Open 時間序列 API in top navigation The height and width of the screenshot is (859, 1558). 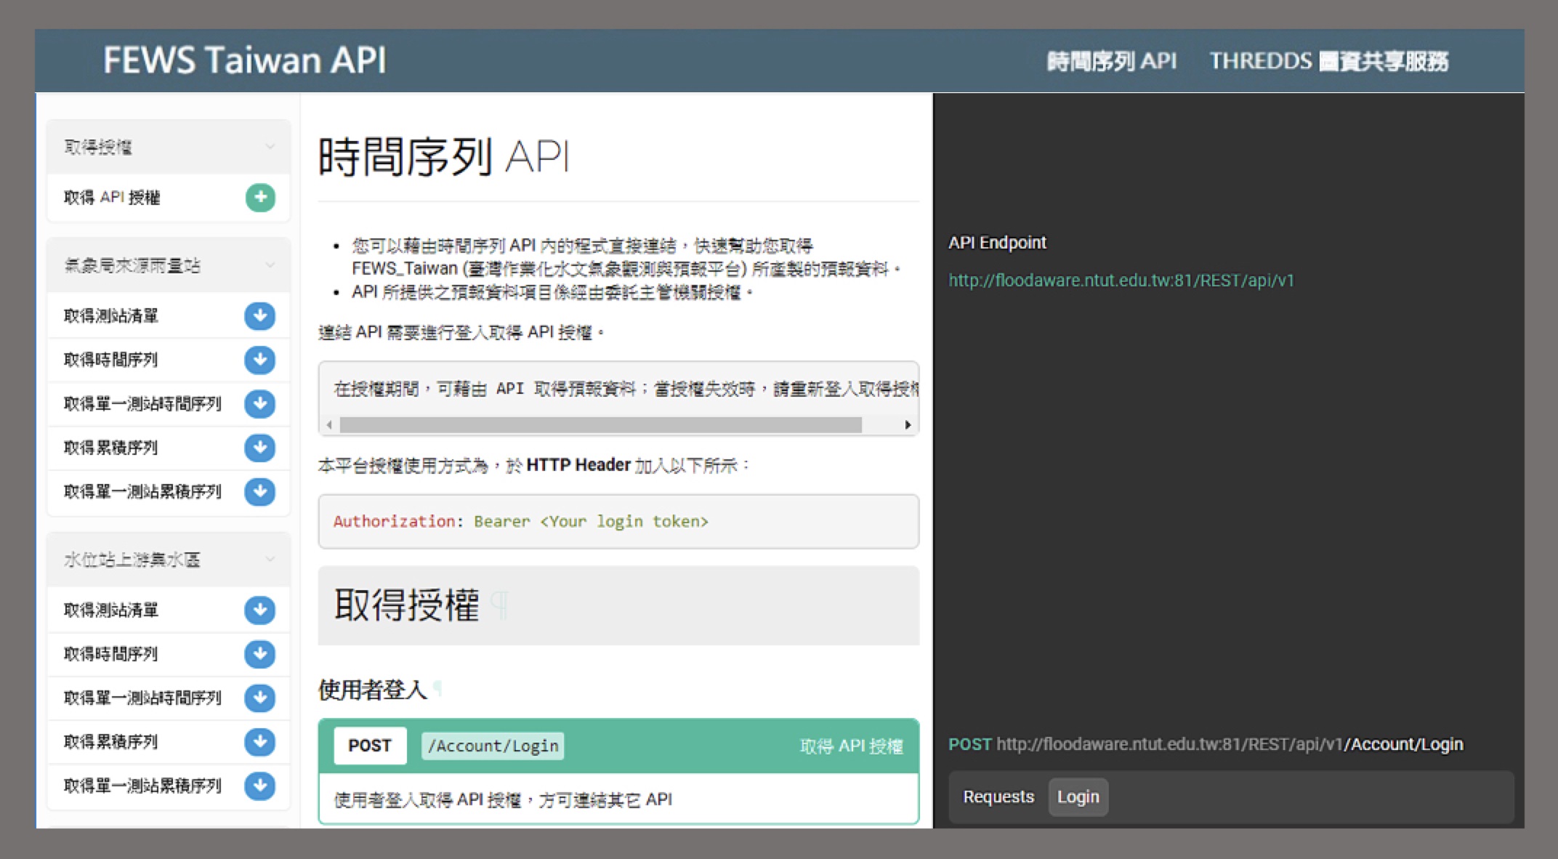(x=1111, y=61)
